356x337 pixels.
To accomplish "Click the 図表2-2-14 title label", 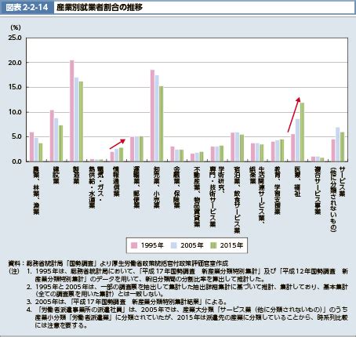I will [x=27, y=8].
